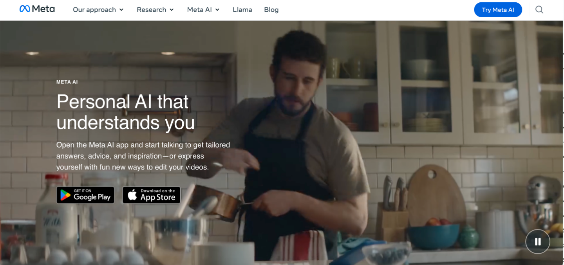Open the Blog navigation link

[271, 10]
